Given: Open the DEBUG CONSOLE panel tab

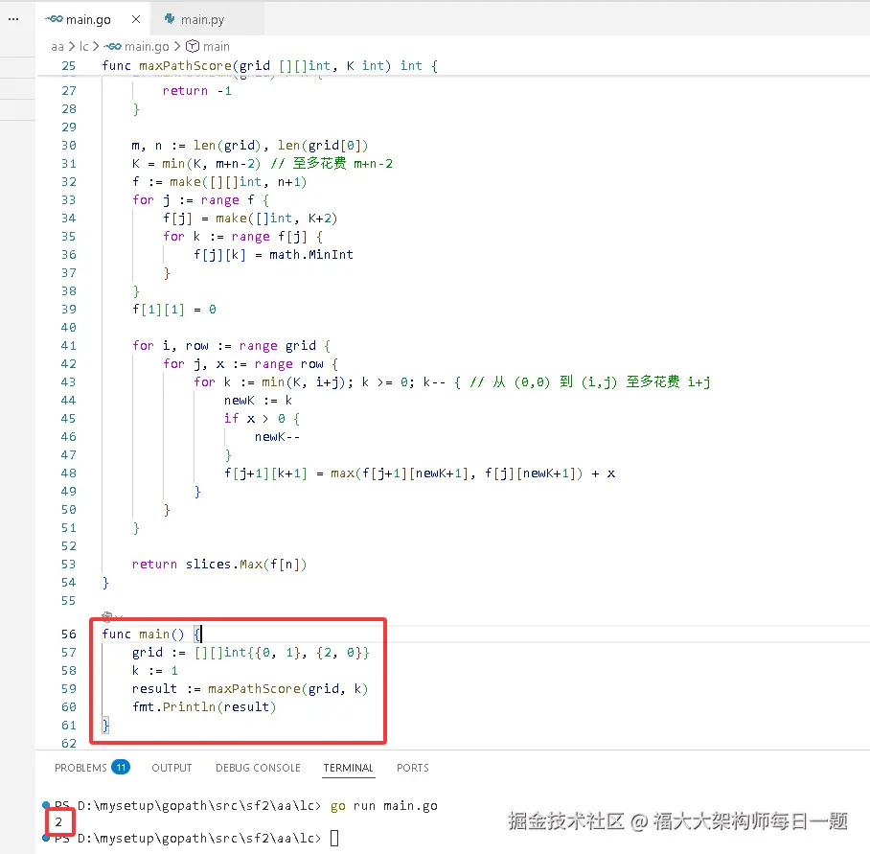Looking at the screenshot, I should coord(258,768).
